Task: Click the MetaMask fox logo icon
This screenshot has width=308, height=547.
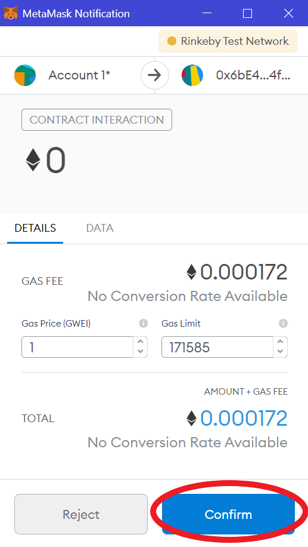Action: [11, 13]
